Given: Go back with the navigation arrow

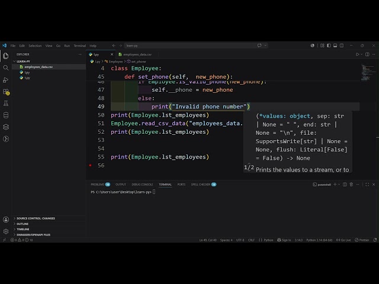Looking at the screenshot, I should (x=114, y=46).
